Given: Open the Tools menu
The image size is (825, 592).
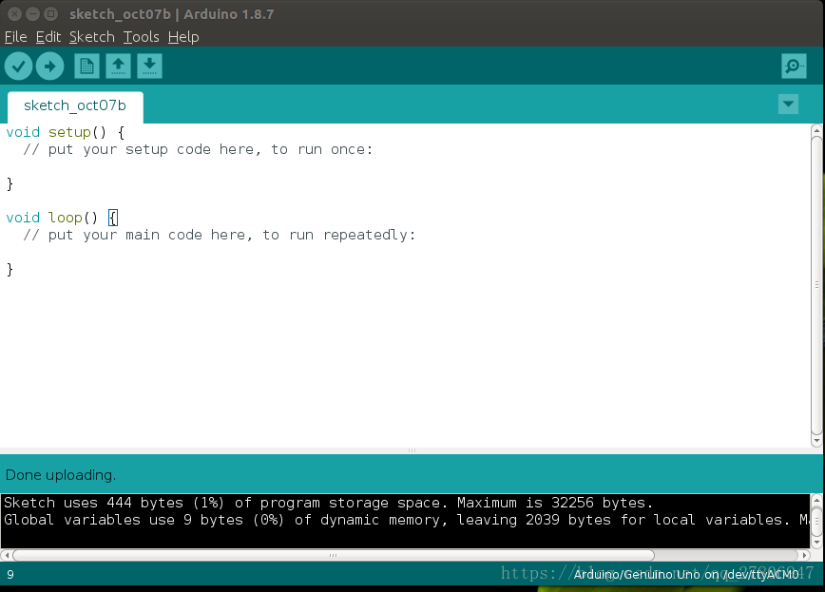Looking at the screenshot, I should pyautogui.click(x=141, y=37).
